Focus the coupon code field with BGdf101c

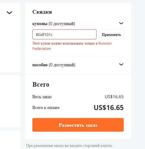point(64,34)
